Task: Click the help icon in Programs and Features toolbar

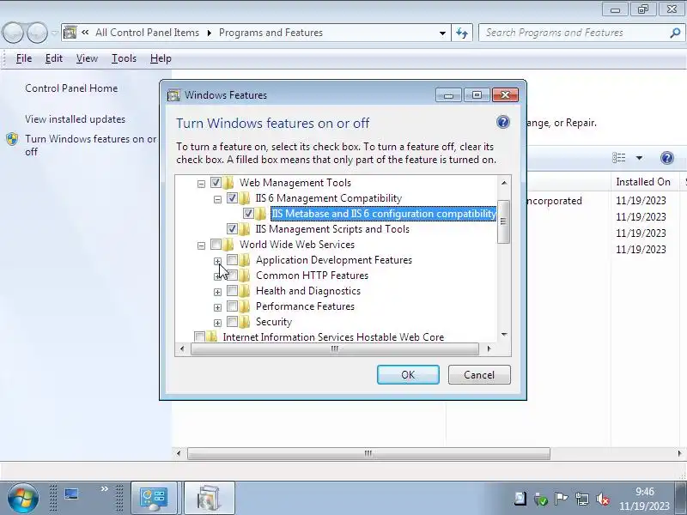Action: point(667,158)
